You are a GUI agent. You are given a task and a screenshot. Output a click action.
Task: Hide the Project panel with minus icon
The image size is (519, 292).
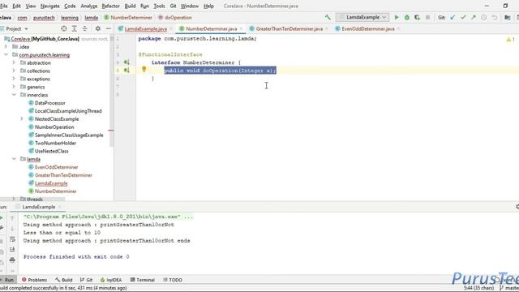[108, 29]
